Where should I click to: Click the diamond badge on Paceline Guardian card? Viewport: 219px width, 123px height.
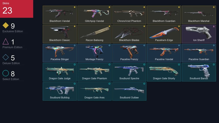pyautogui.click(x=214, y=45)
